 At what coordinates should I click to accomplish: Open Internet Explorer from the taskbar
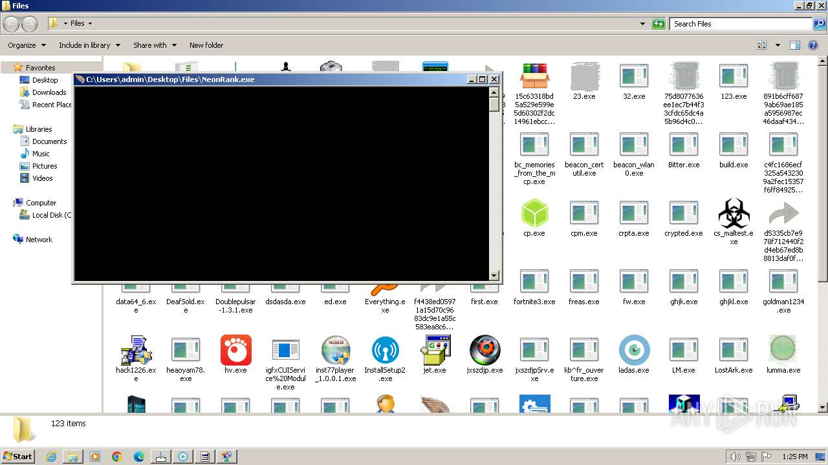pos(51,457)
